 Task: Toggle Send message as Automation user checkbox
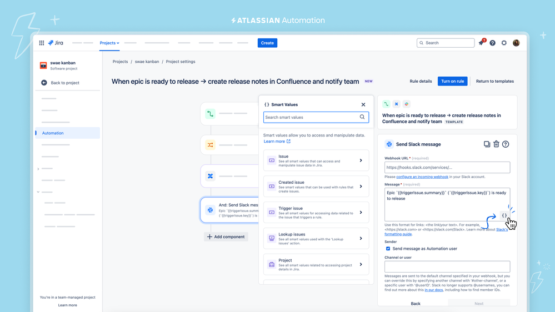[x=388, y=249]
